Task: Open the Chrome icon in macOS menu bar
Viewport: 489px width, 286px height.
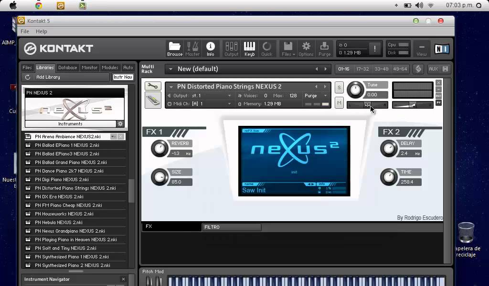Action: 39,5
